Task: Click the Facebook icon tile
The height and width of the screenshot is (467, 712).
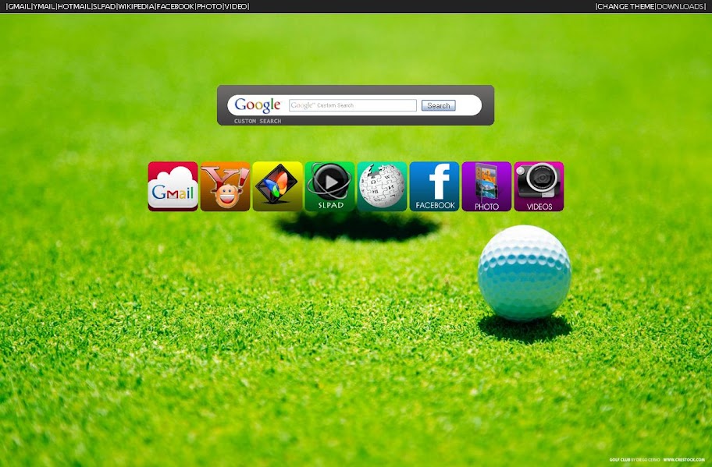Action: (435, 186)
